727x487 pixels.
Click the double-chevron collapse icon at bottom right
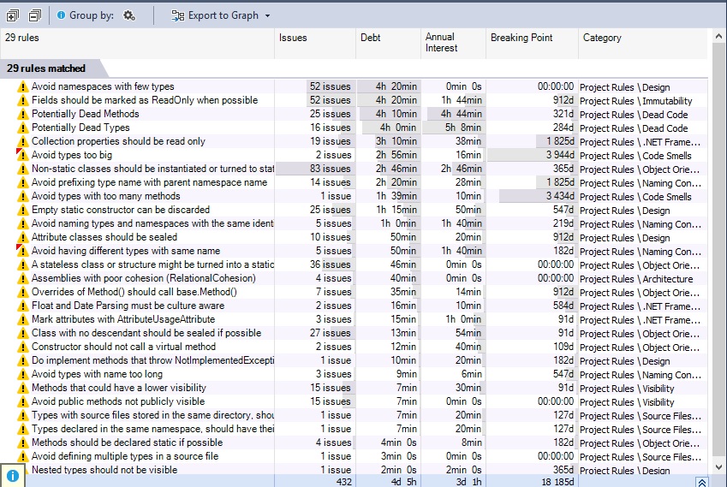[702, 483]
